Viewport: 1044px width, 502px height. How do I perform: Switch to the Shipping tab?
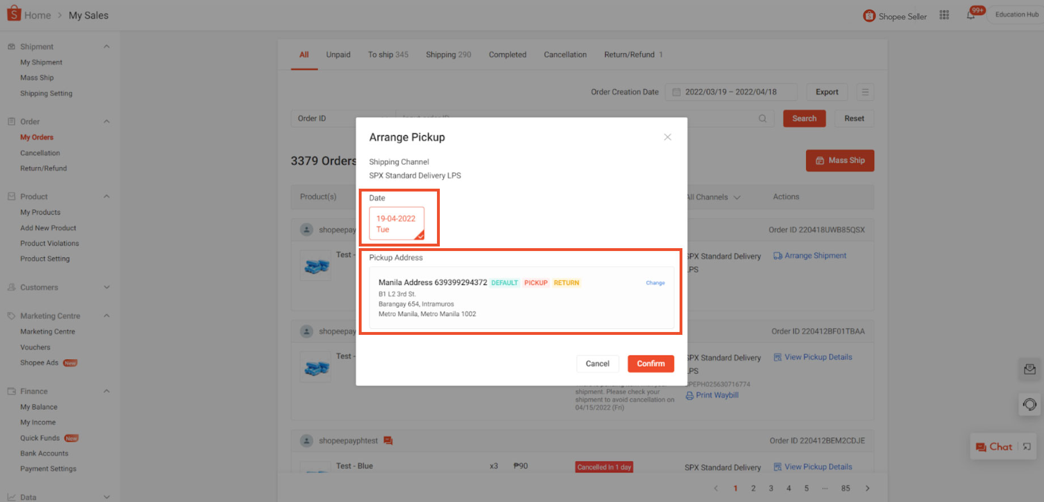point(448,54)
